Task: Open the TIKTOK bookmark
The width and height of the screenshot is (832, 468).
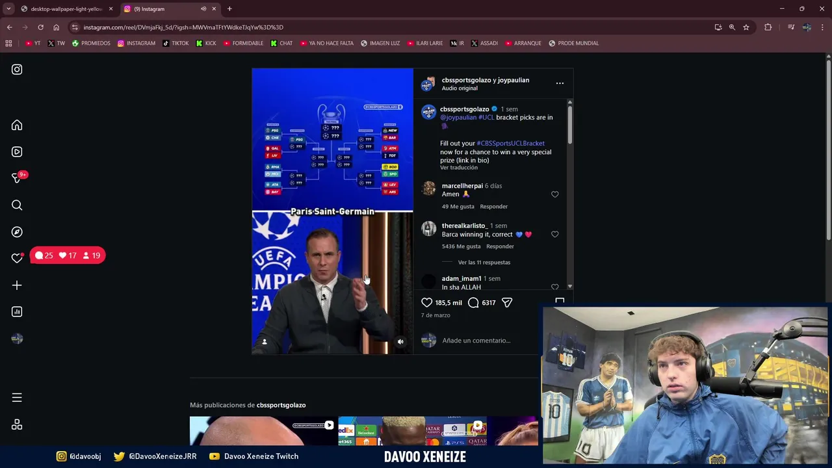Action: (175, 43)
